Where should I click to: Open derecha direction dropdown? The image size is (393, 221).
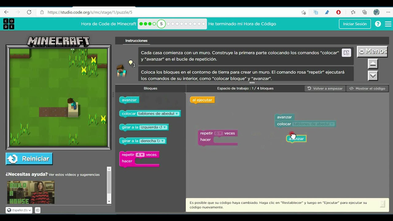pyautogui.click(x=153, y=141)
